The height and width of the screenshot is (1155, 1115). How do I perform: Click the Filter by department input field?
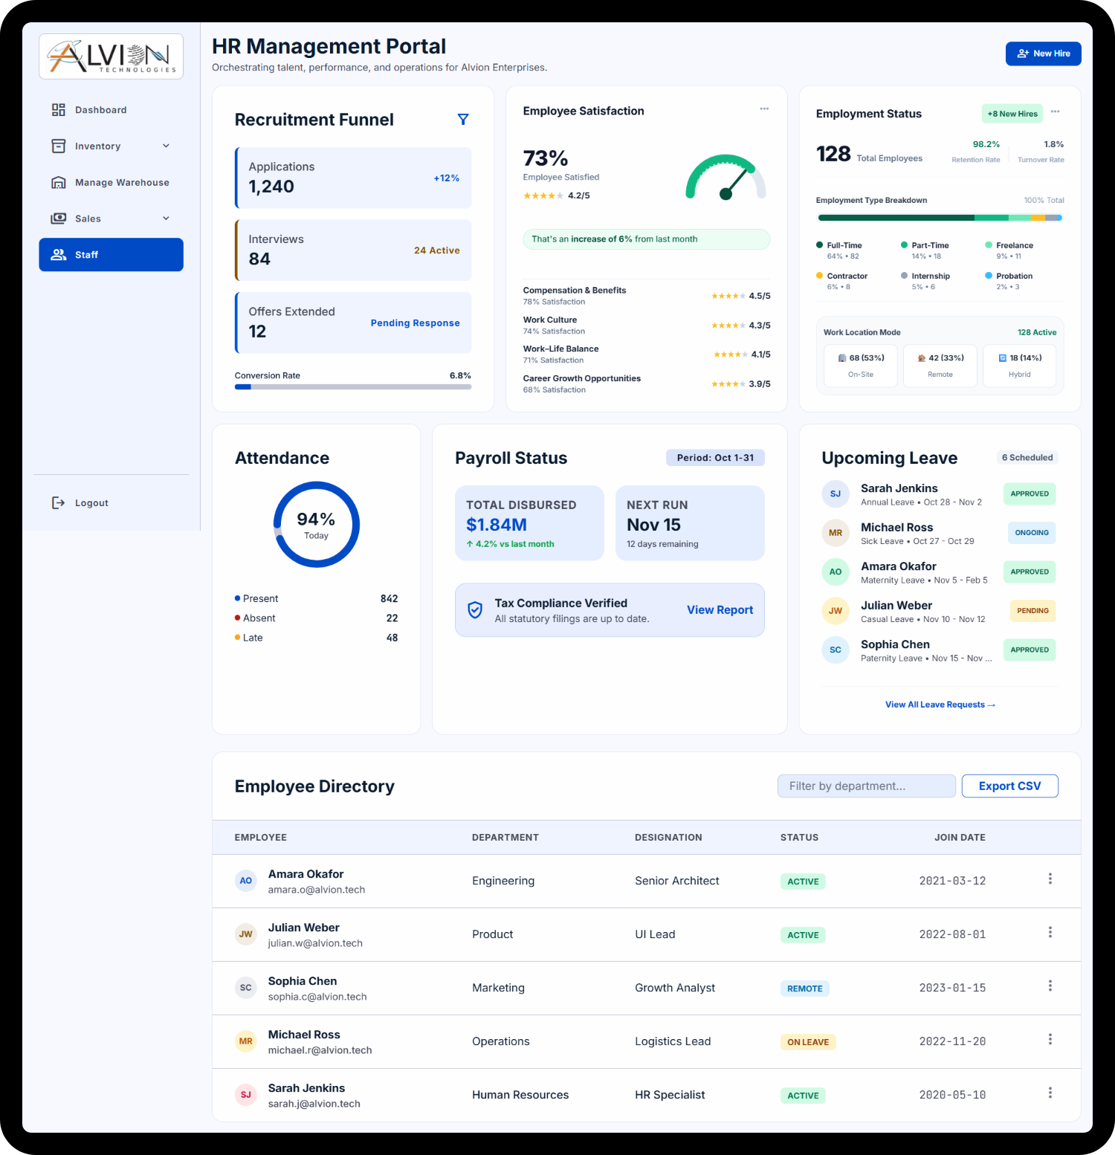coord(866,786)
